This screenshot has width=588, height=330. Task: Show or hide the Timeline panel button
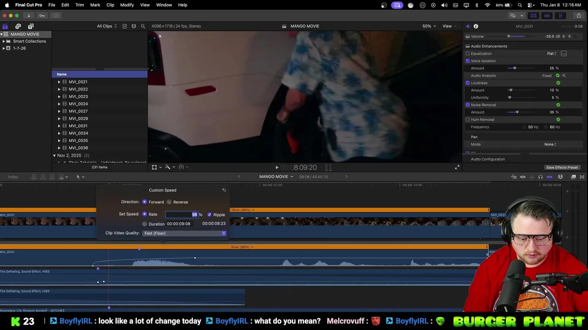click(x=547, y=16)
